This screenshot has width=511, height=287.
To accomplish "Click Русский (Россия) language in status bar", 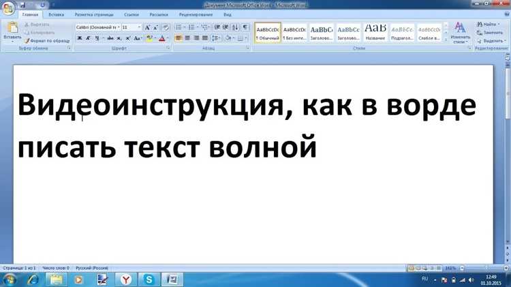I will coord(92,268).
